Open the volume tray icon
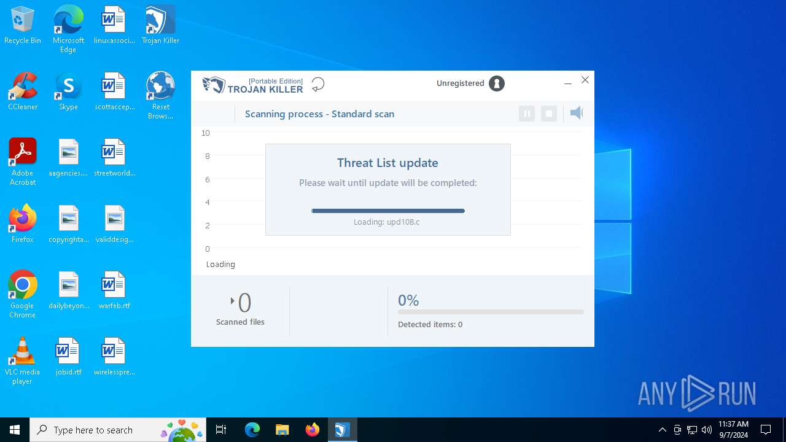The height and width of the screenshot is (442, 786). pos(707,430)
